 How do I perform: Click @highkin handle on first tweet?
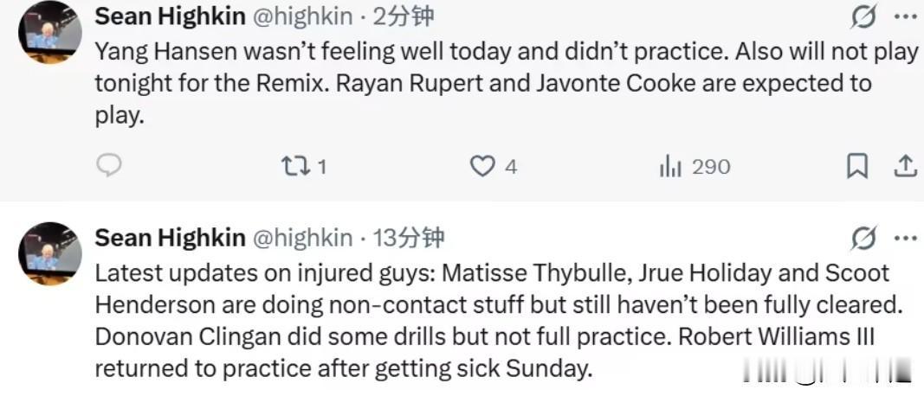pyautogui.click(x=302, y=16)
